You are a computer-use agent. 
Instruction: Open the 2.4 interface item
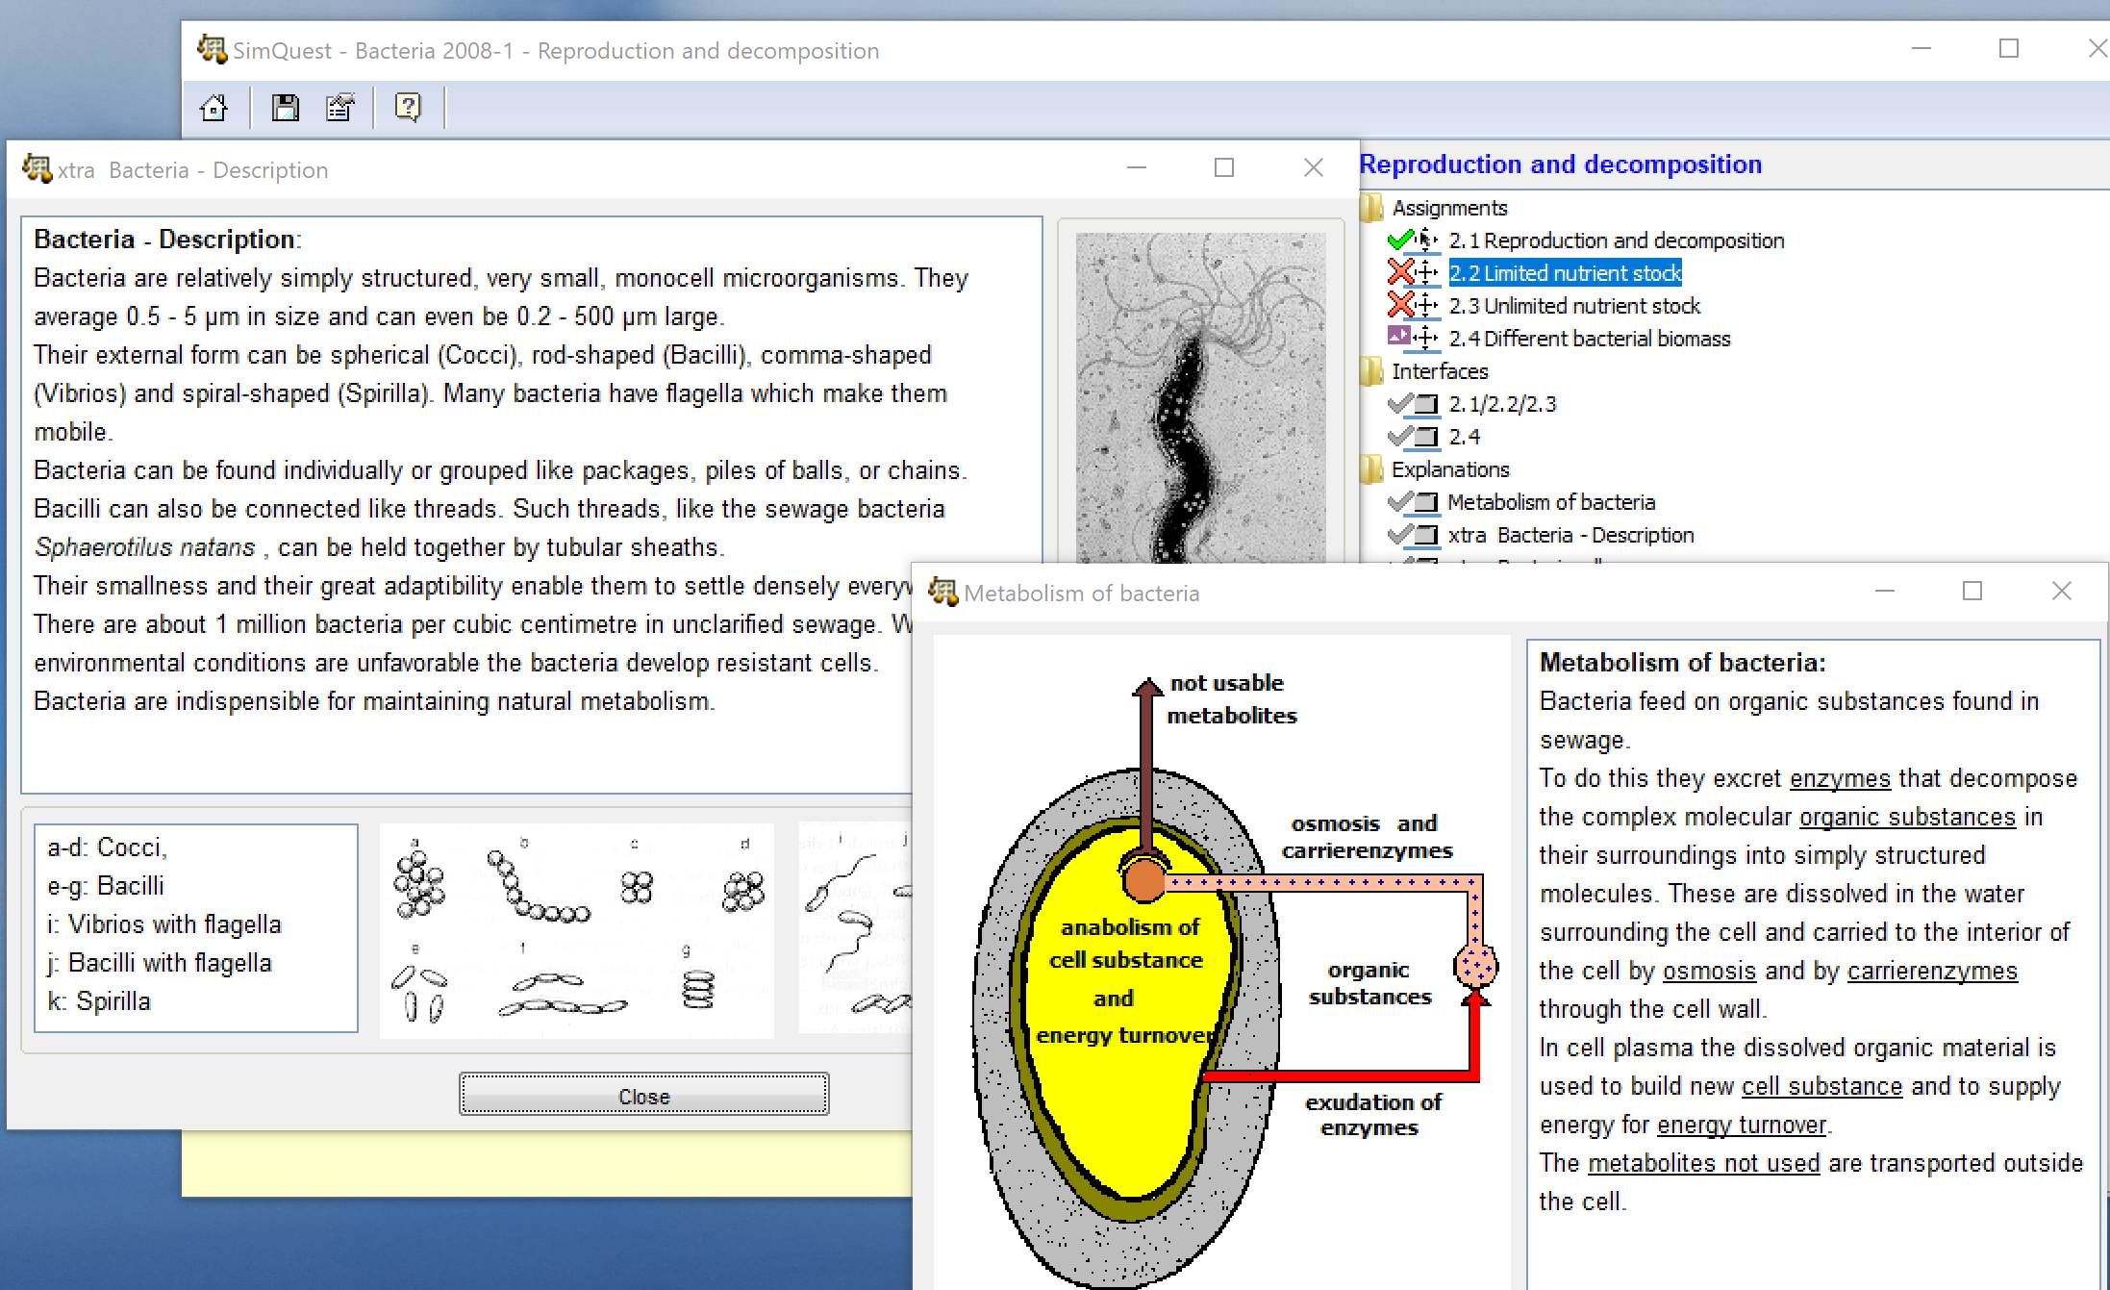(x=1464, y=437)
